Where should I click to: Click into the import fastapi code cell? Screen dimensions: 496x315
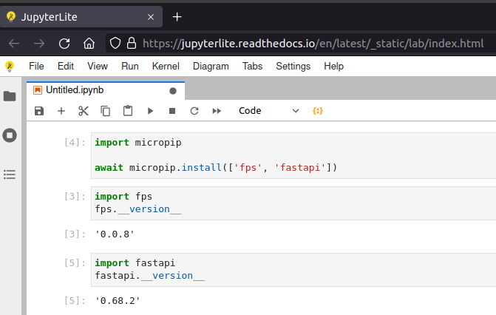tap(293, 269)
